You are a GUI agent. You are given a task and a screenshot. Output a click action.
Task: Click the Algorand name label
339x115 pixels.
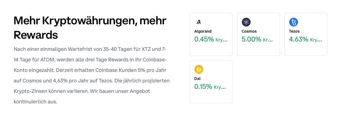203,32
